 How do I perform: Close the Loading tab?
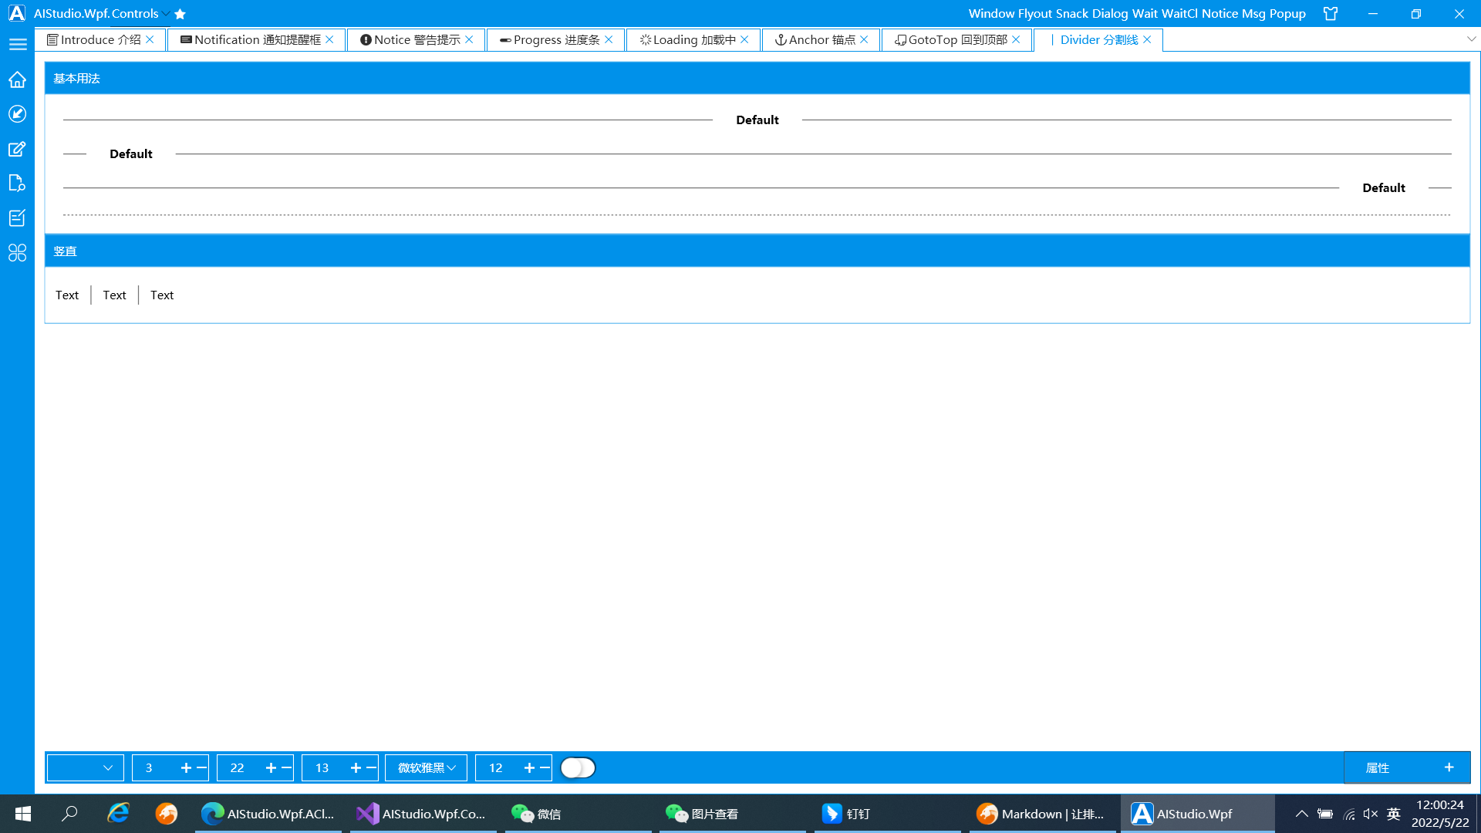click(x=744, y=39)
